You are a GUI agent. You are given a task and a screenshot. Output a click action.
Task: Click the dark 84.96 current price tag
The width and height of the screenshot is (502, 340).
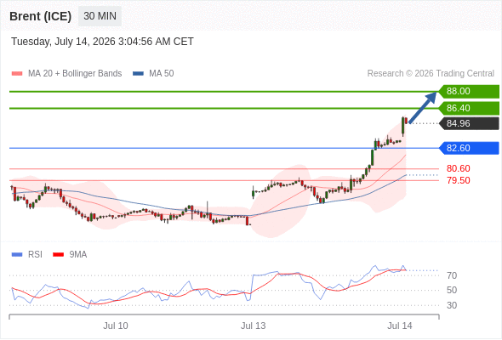(469, 123)
